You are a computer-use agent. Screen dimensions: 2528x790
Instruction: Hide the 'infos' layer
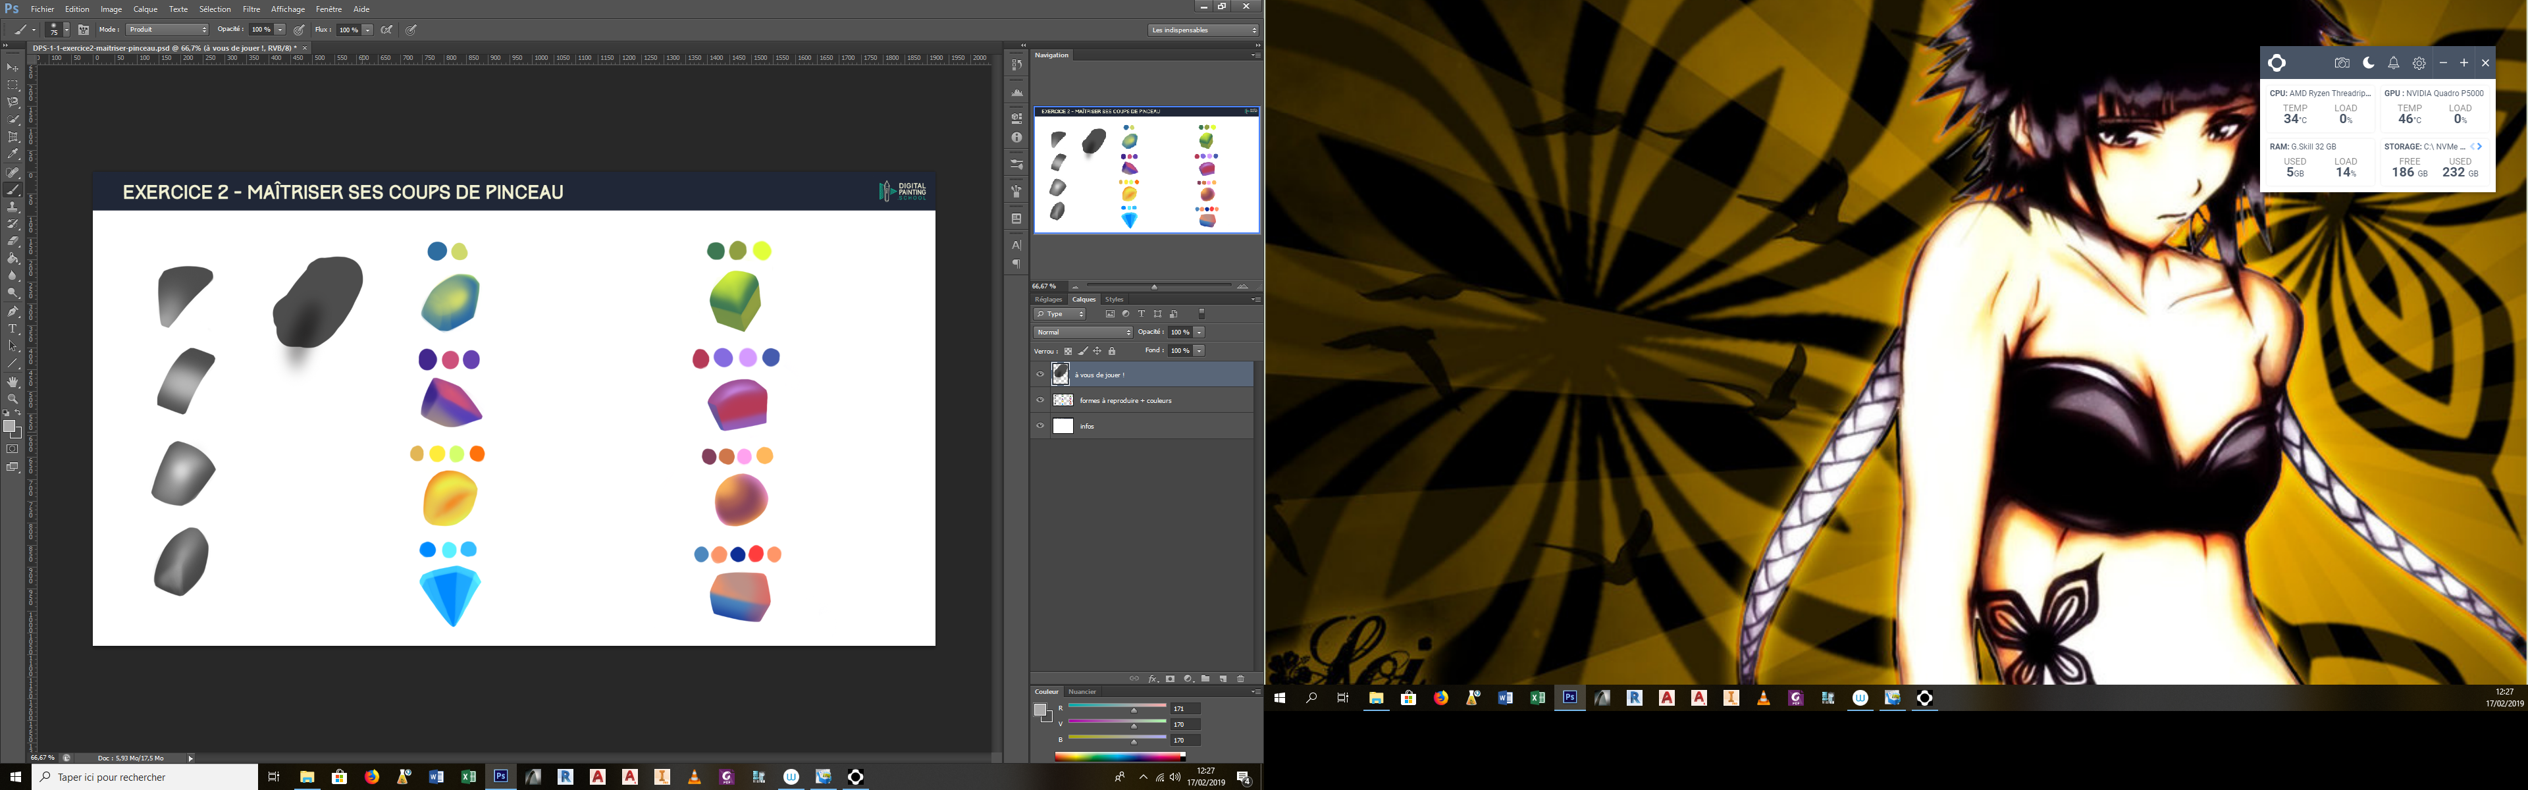tap(1040, 426)
